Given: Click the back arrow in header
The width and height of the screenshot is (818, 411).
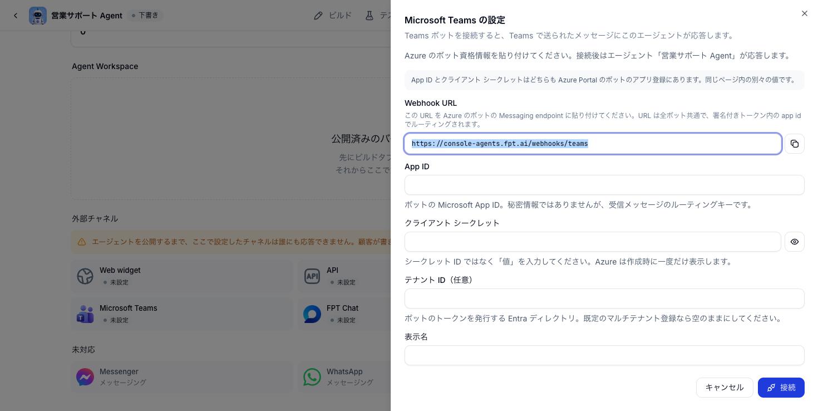Looking at the screenshot, I should tap(16, 16).
